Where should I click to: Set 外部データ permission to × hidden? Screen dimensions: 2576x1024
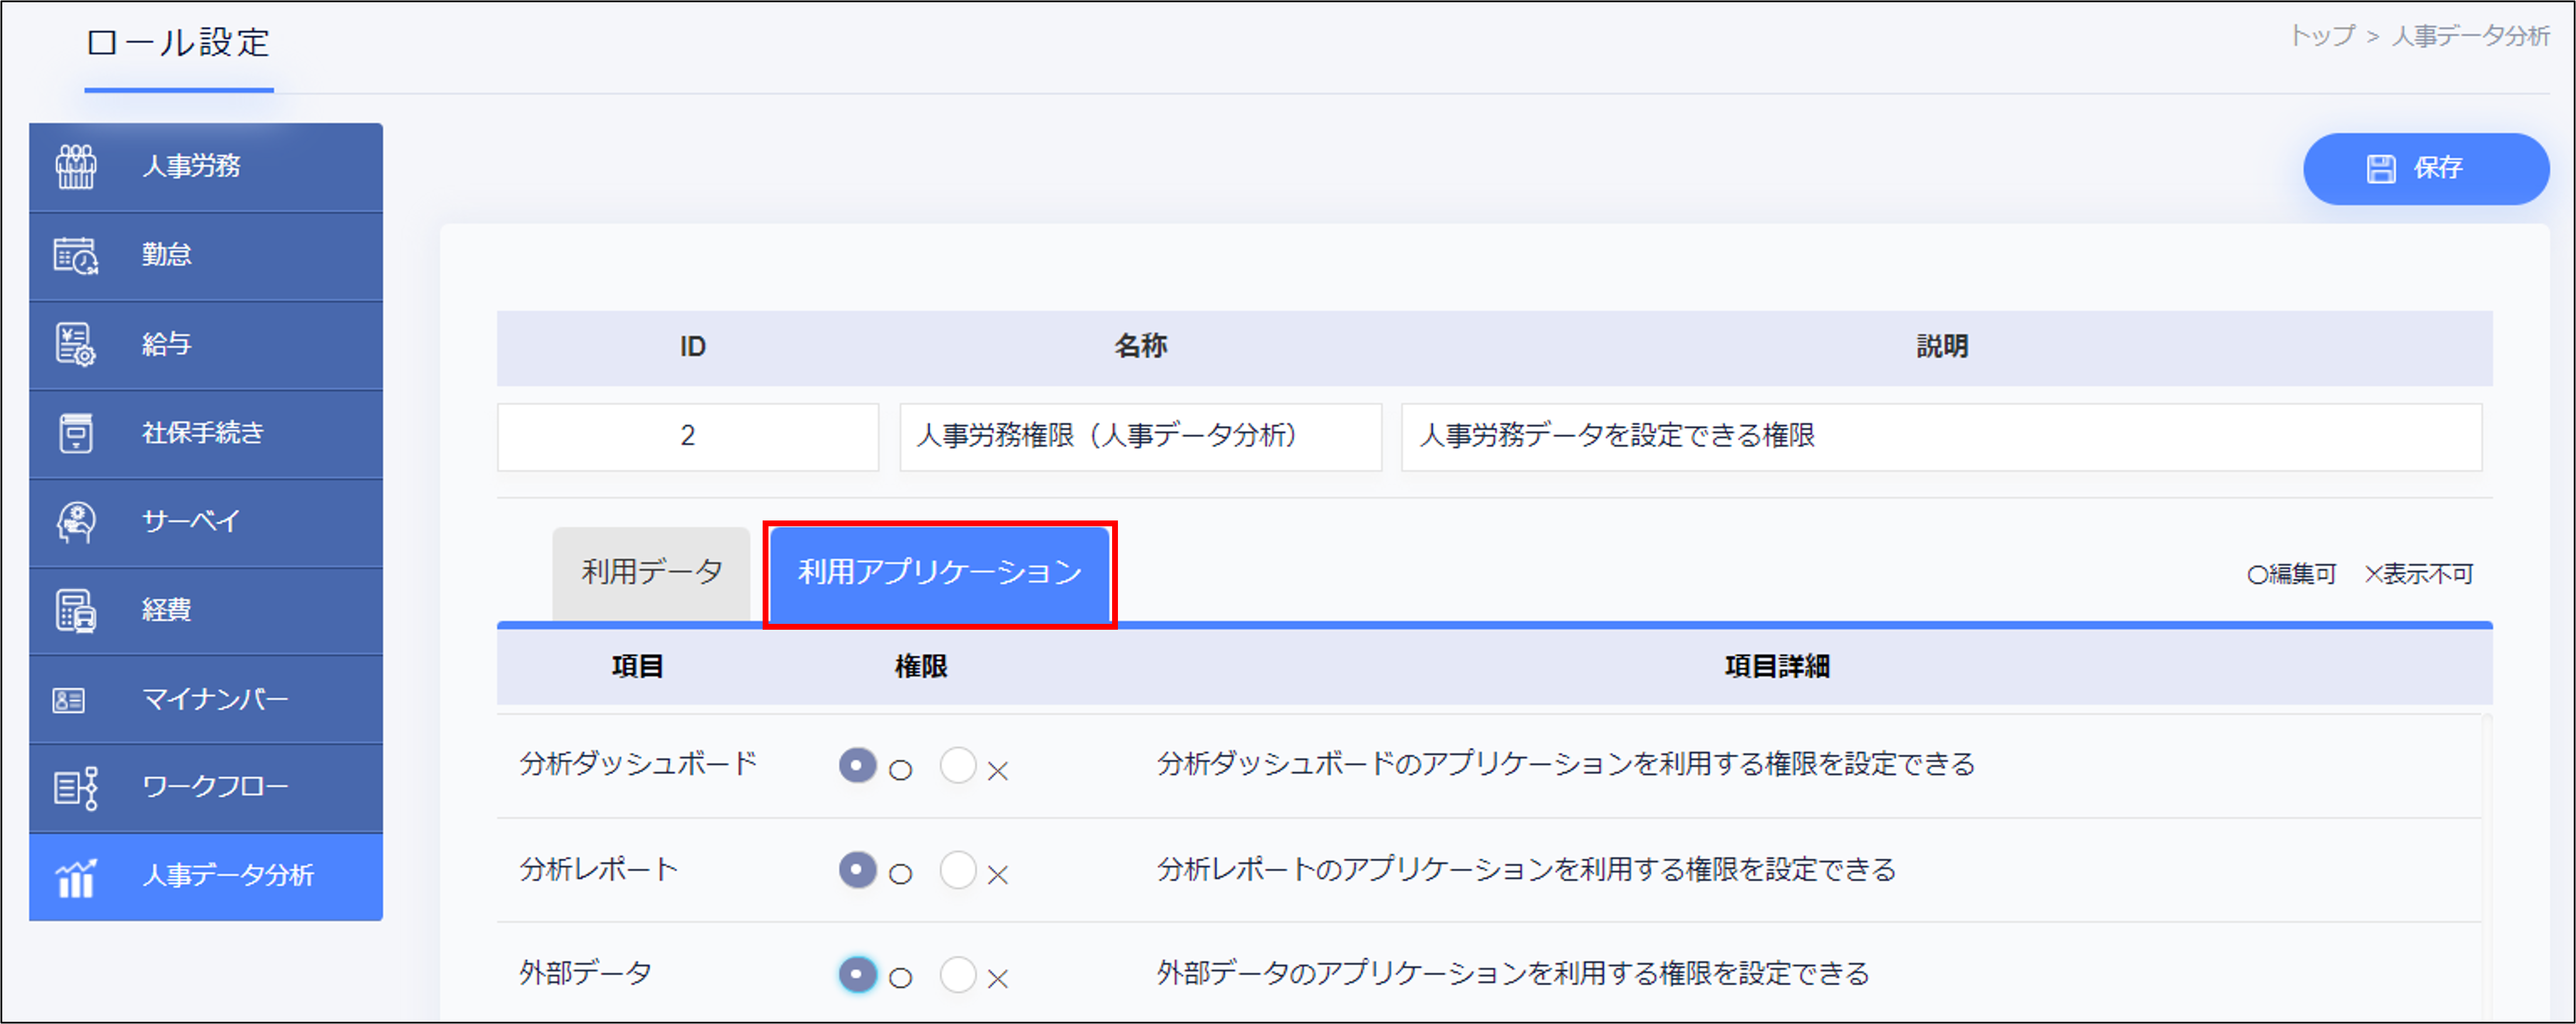[x=958, y=974]
